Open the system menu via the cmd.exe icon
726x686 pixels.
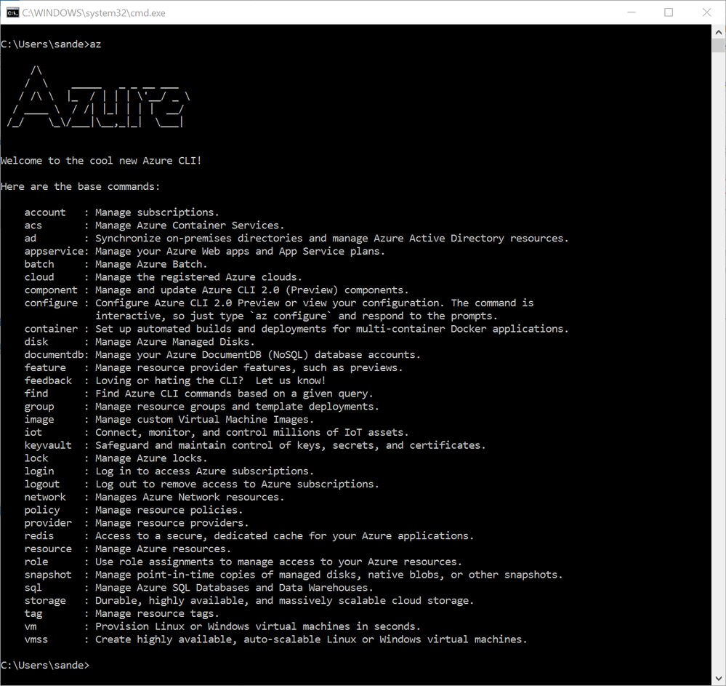12,12
